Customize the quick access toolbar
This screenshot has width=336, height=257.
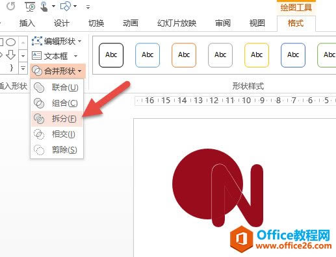point(88,7)
